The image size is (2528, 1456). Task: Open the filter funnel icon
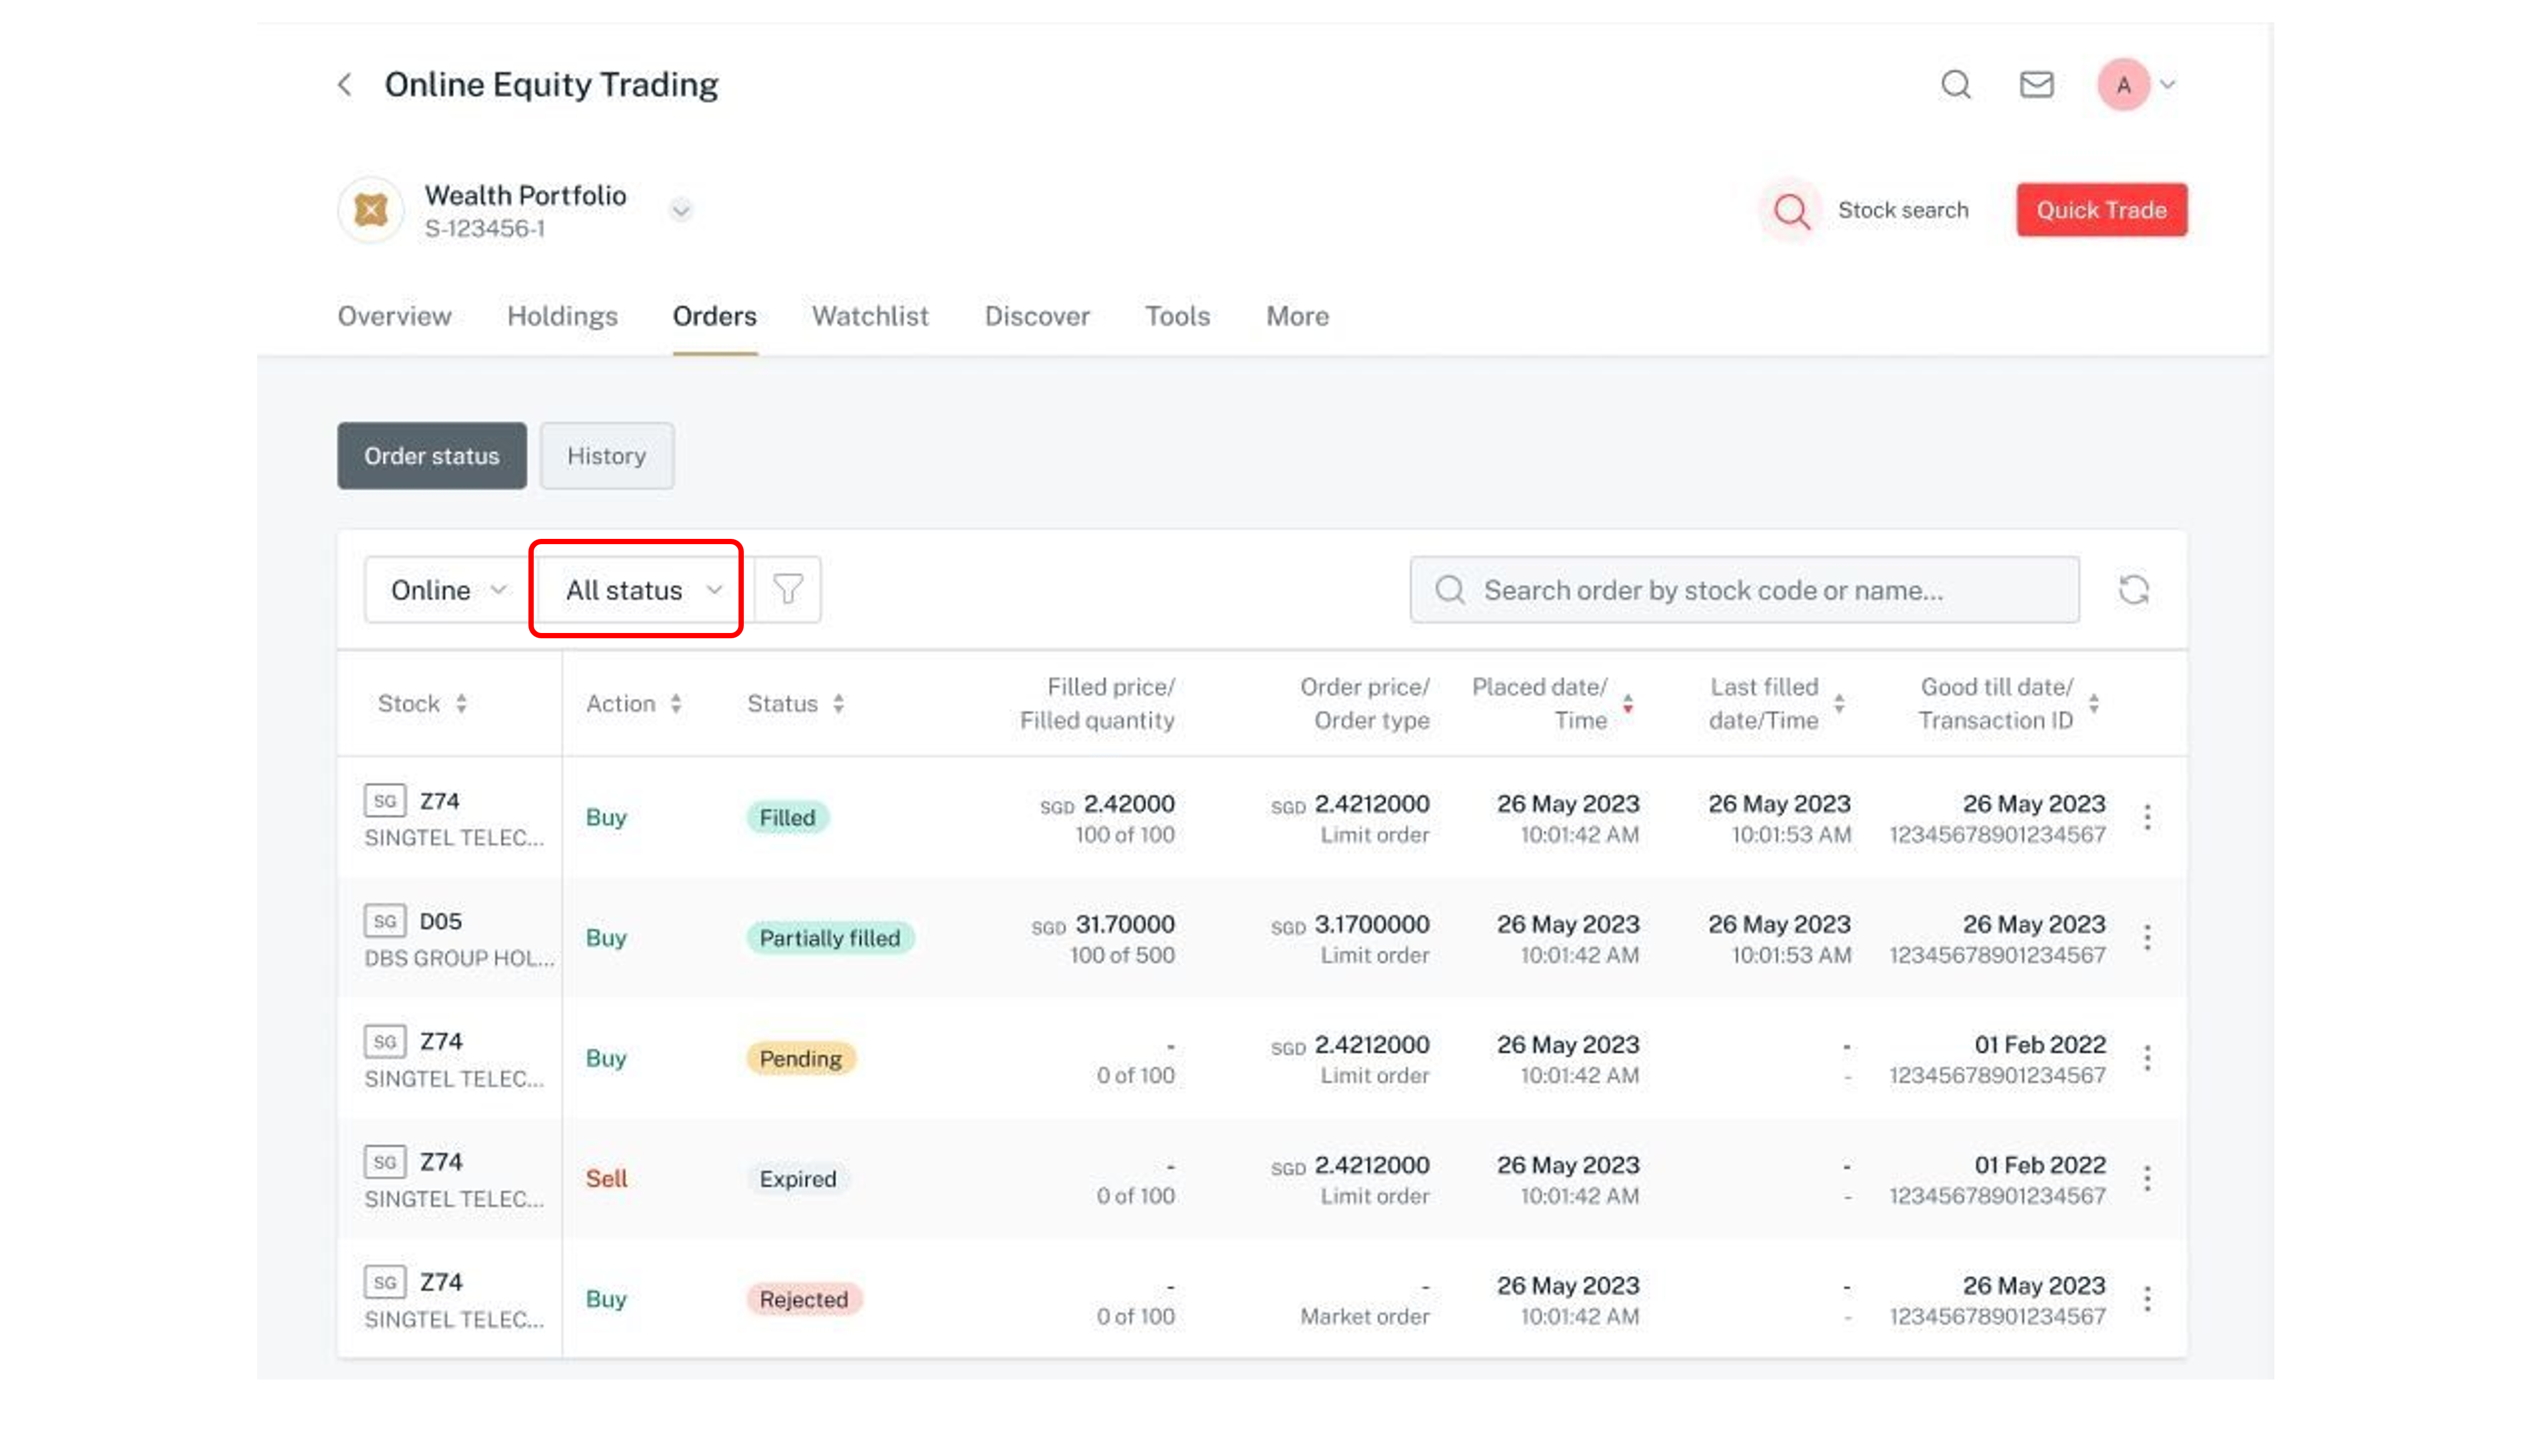point(788,590)
